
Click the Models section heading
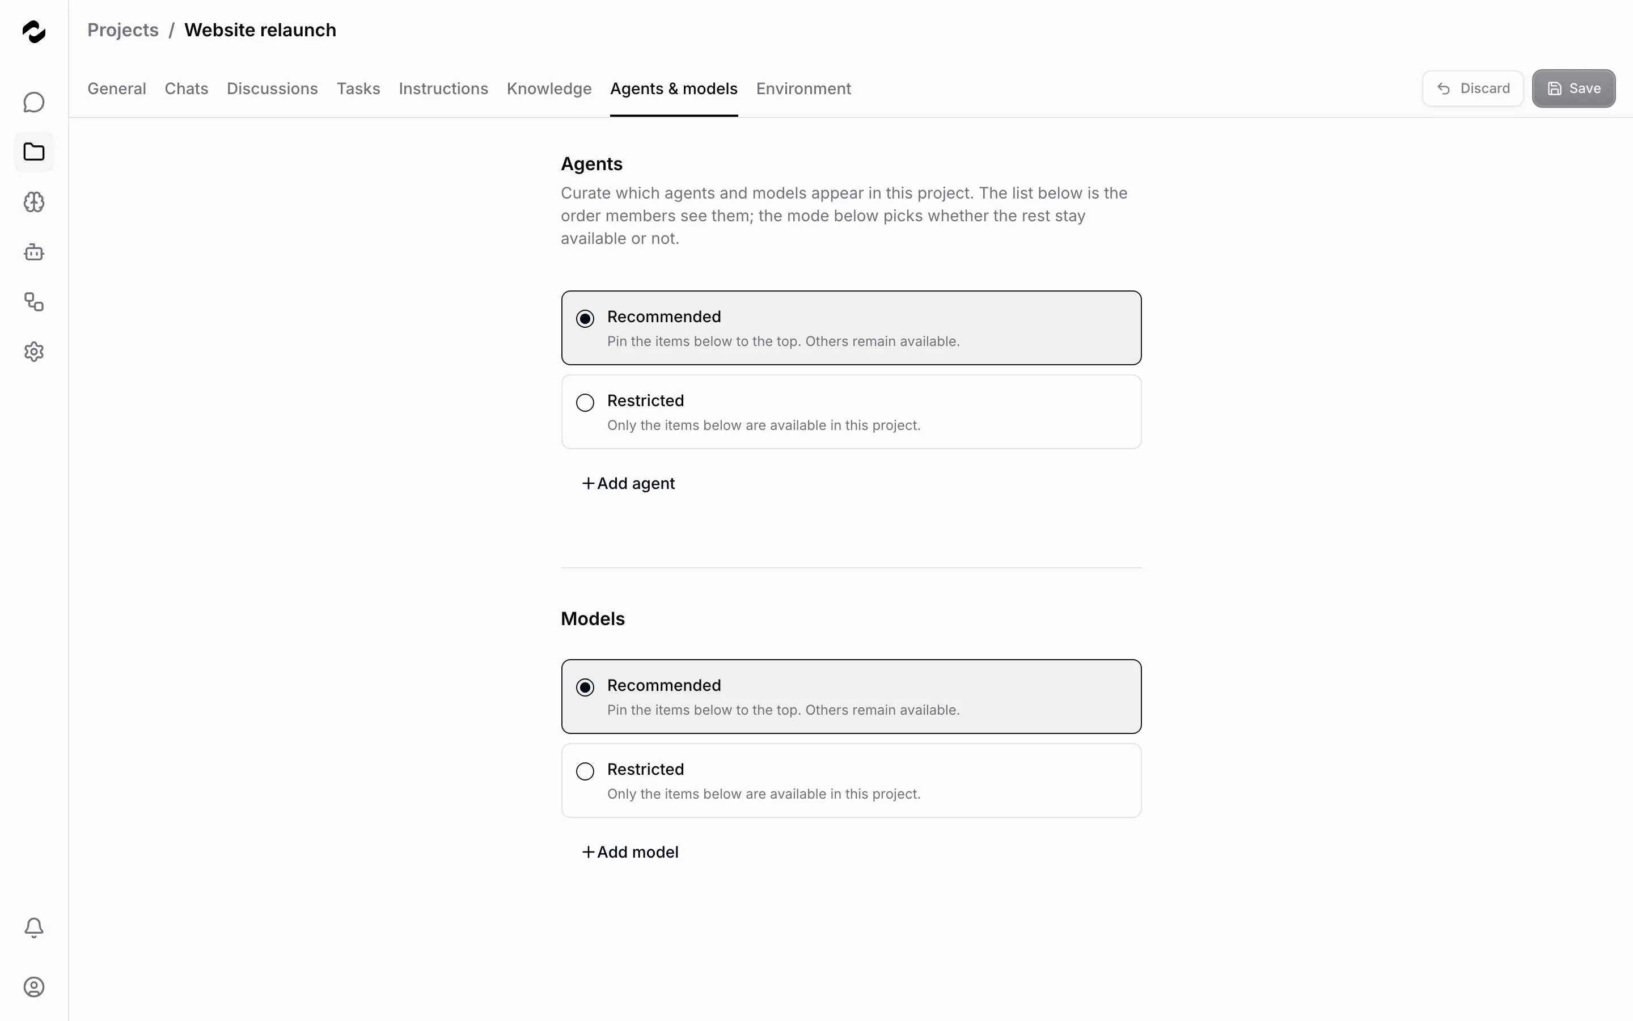pyautogui.click(x=593, y=618)
